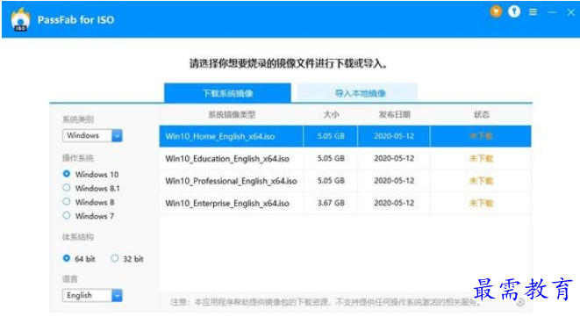Select Win10_Professional_English_x64.iso row
Viewport: 580px width, 317px height.
pos(345,181)
